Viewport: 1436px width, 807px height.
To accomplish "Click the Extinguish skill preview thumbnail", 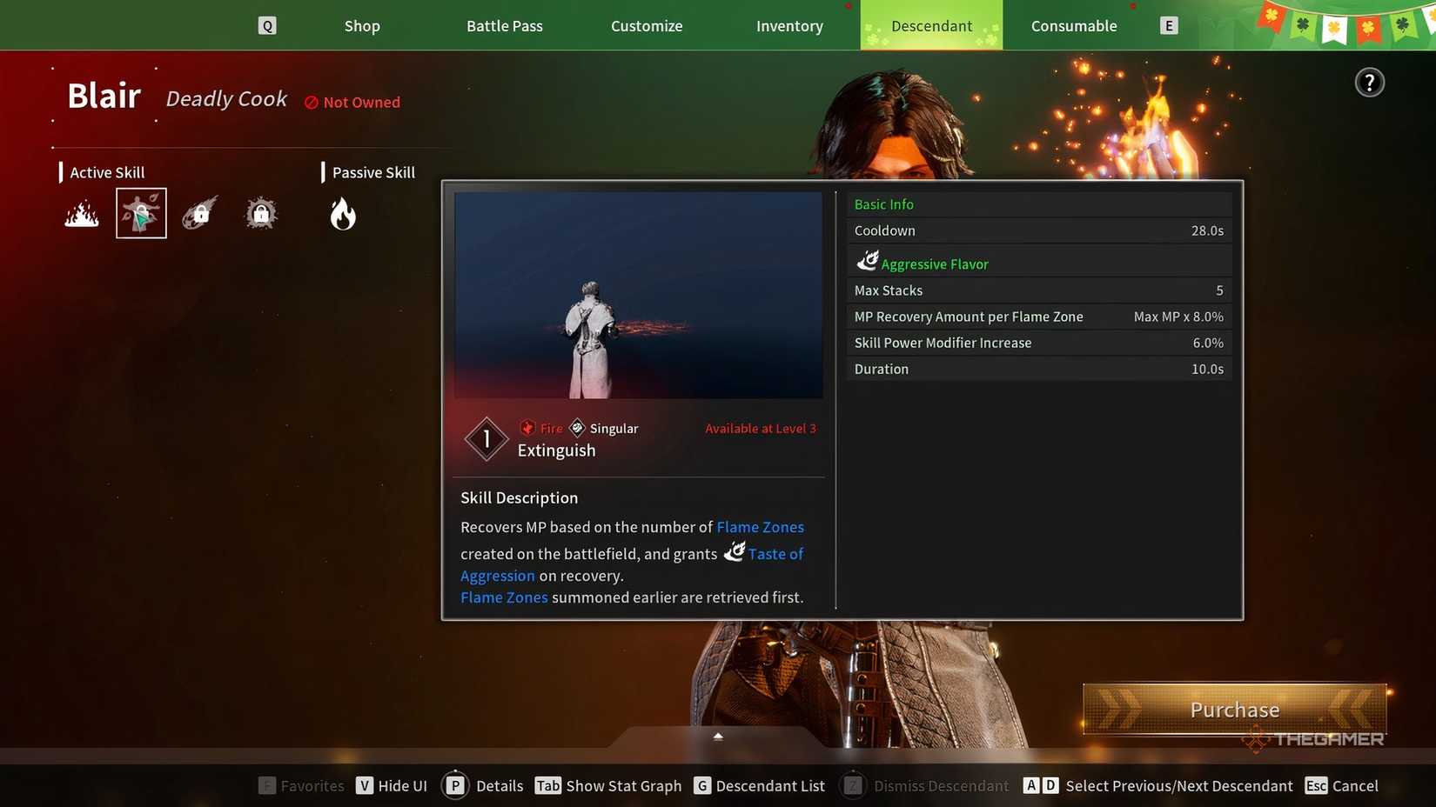I will pyautogui.click(x=638, y=296).
